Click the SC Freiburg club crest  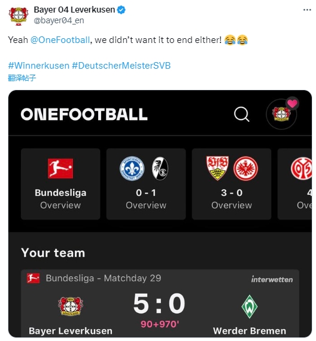pos(160,168)
